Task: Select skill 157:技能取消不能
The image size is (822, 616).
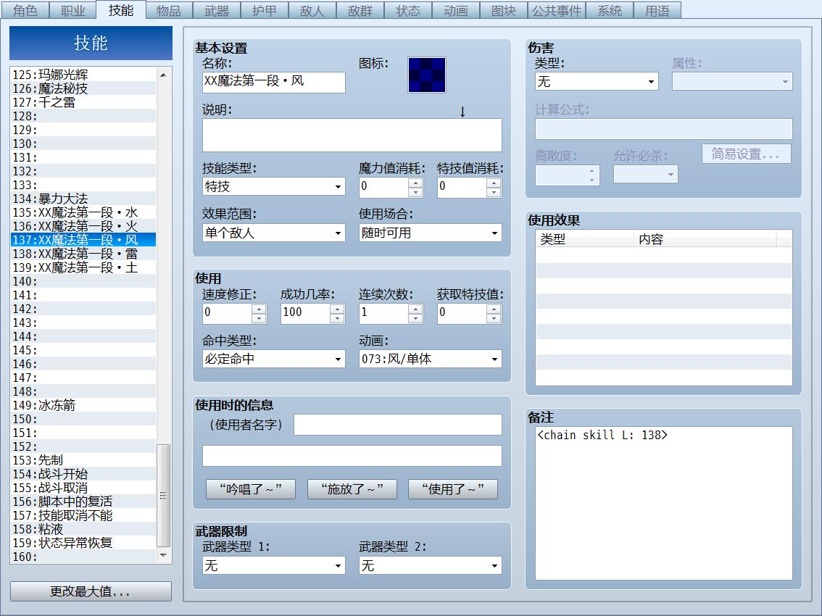Action: pyautogui.click(x=83, y=515)
